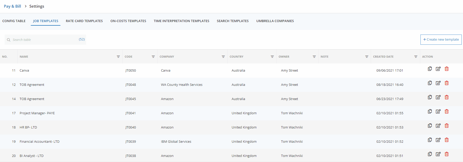Click the HR BP- LTD name
Image resolution: width=463 pixels, height=162 pixels.
tap(28, 127)
